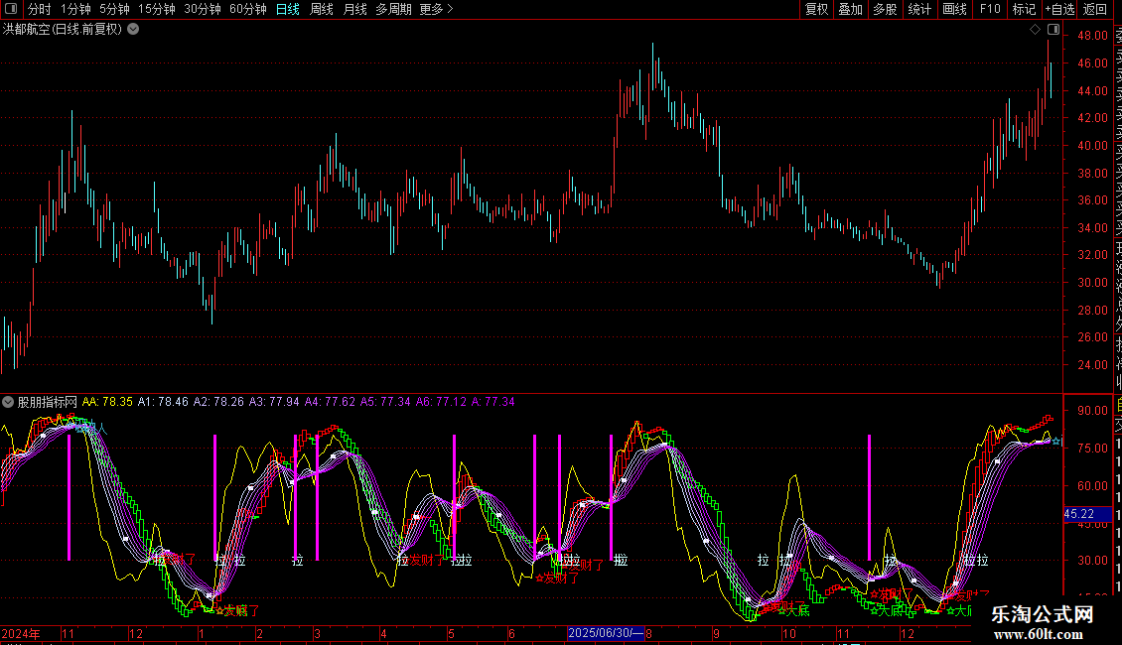The height and width of the screenshot is (645, 1122).
Task: Select the 1分钟 period
Action: (x=75, y=9)
